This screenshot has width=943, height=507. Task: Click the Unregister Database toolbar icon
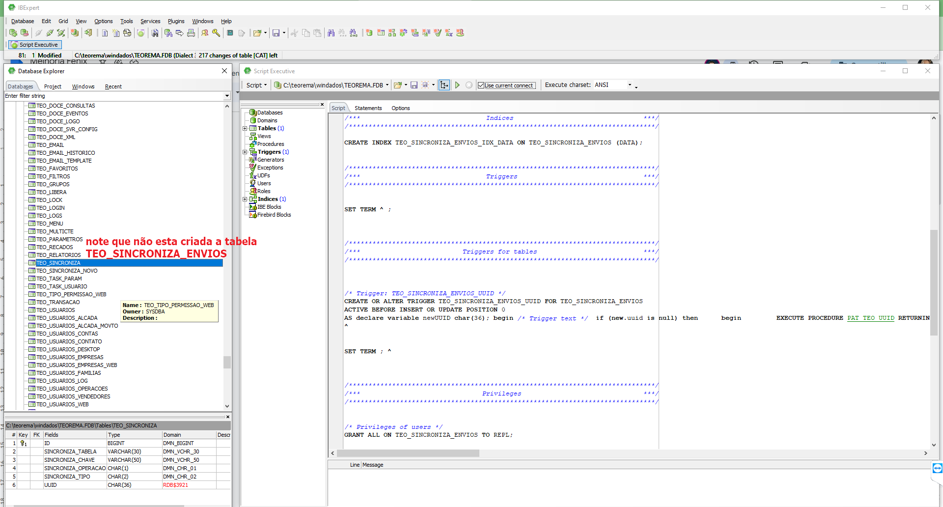click(24, 33)
